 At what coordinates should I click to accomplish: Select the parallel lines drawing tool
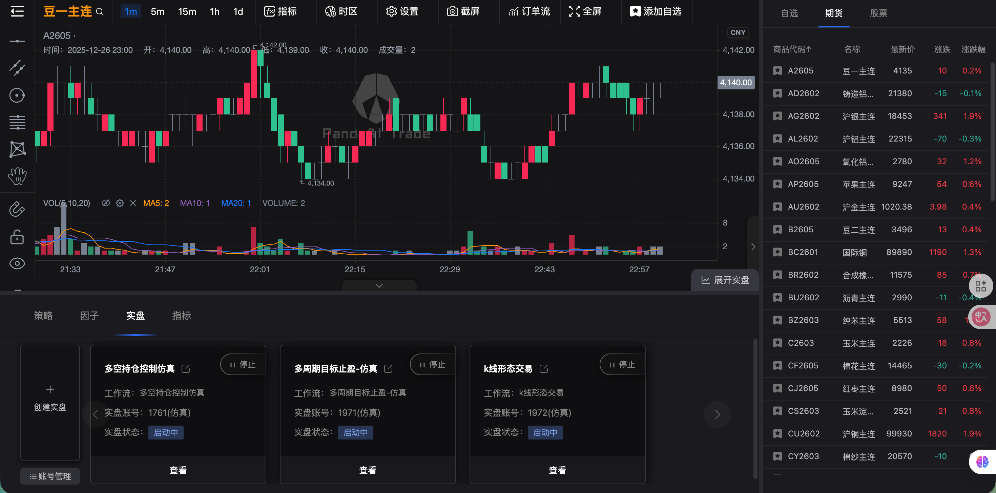(17, 122)
